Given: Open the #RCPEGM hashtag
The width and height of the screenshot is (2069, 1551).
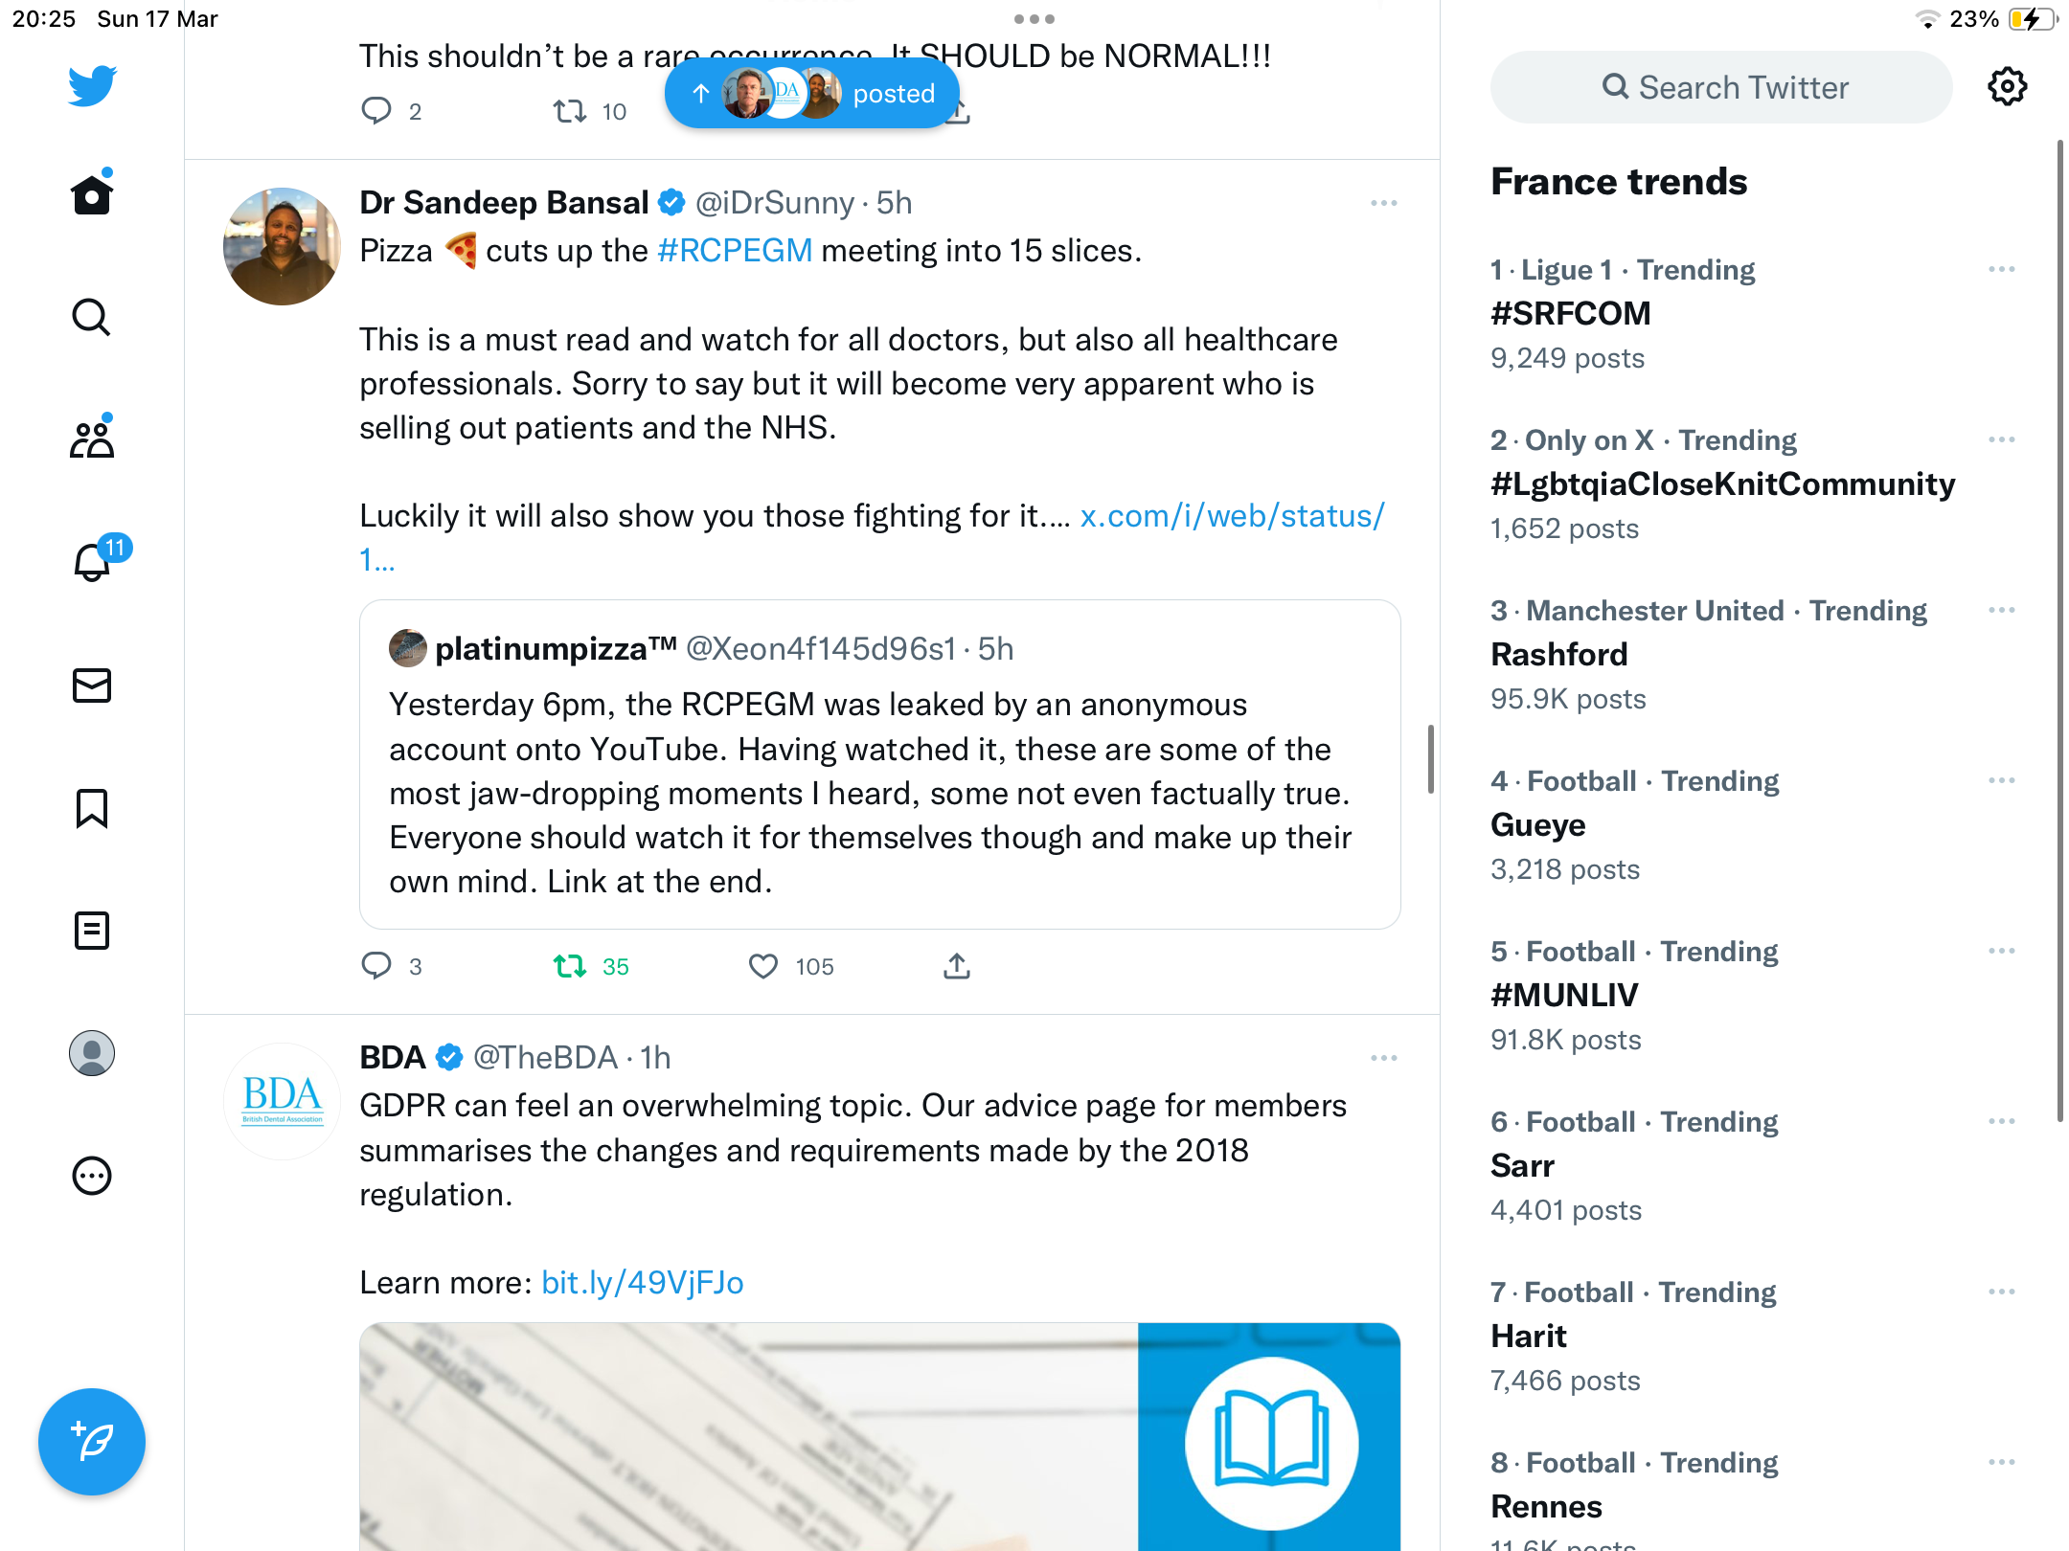Looking at the screenshot, I should [736, 251].
